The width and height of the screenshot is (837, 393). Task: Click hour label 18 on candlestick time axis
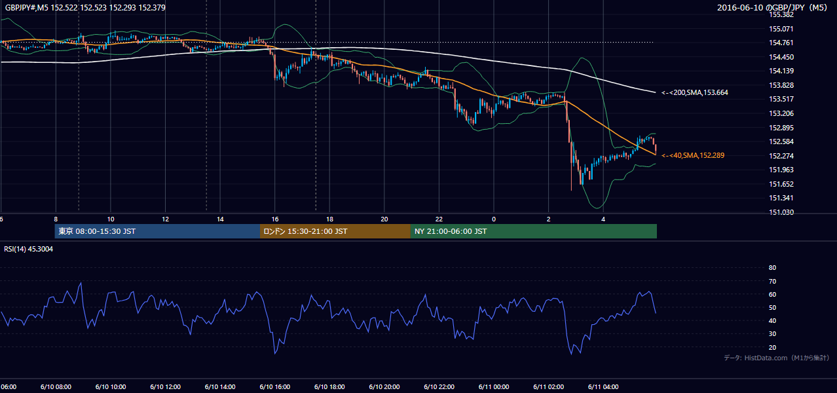329,219
